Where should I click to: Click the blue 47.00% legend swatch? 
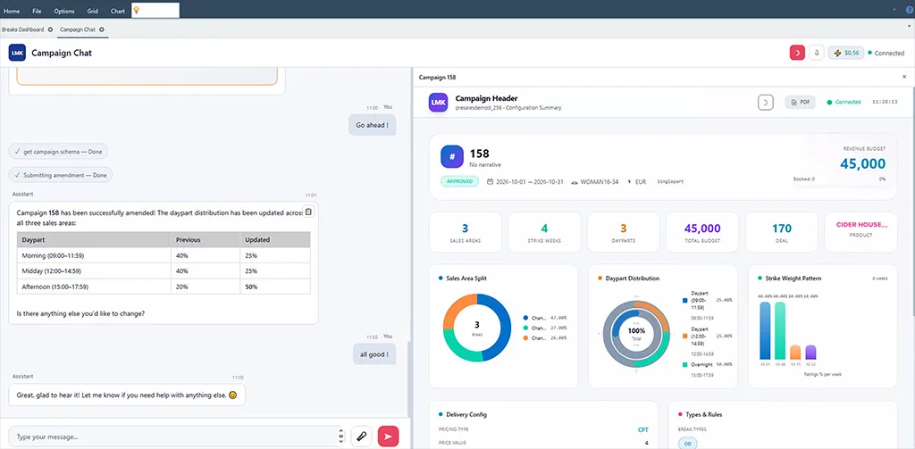(x=525, y=318)
